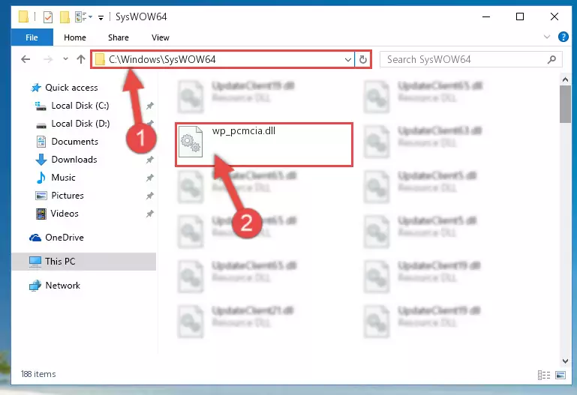Open Customize Quick Access Toolbar dropdown
The image size is (577, 395).
(101, 17)
